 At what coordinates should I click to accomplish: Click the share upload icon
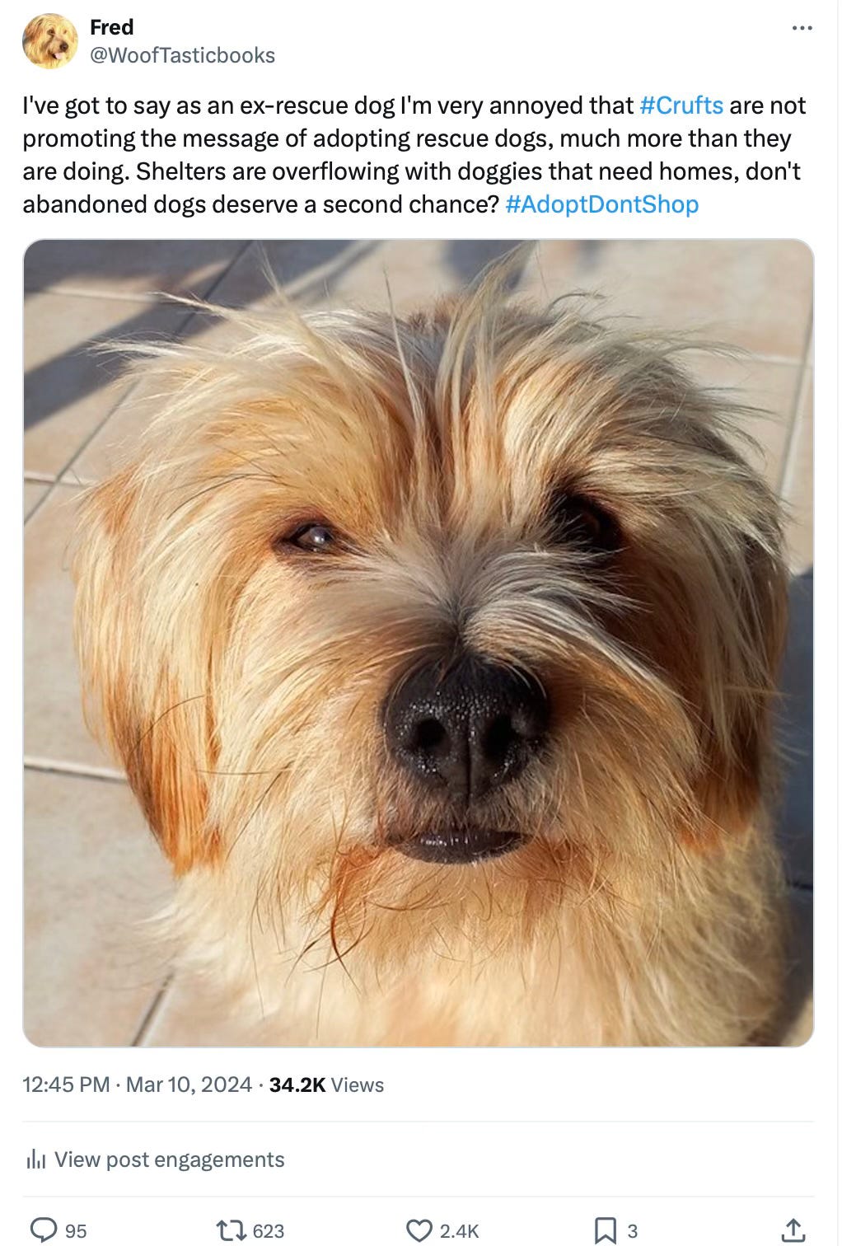(x=793, y=1230)
